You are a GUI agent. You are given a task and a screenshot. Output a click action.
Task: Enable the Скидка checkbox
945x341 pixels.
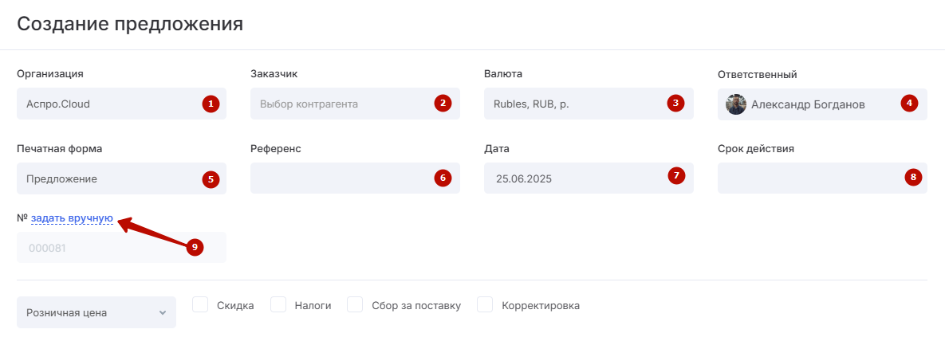[201, 305]
